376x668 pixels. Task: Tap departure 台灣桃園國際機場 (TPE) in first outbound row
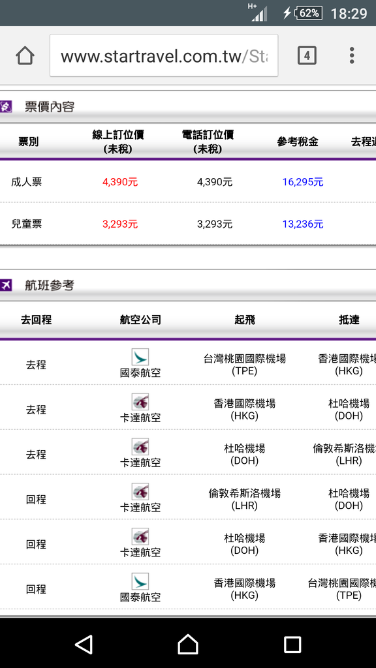(245, 365)
